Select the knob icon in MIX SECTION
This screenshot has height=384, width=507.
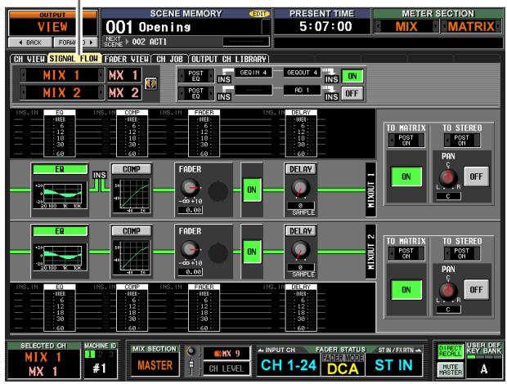(x=191, y=351)
